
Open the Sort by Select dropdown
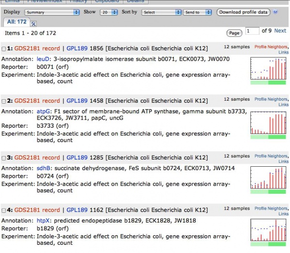coord(160,12)
